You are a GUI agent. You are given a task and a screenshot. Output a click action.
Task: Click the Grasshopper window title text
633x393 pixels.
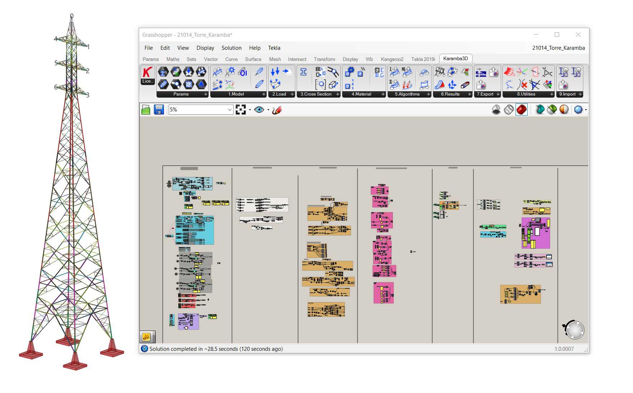[x=187, y=35]
